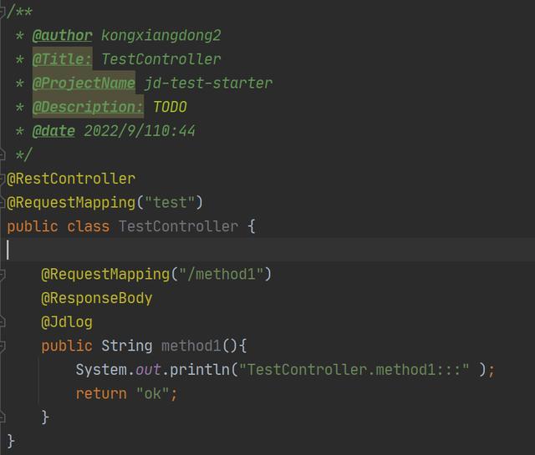Click the @date tag in Javadoc

tap(53, 131)
